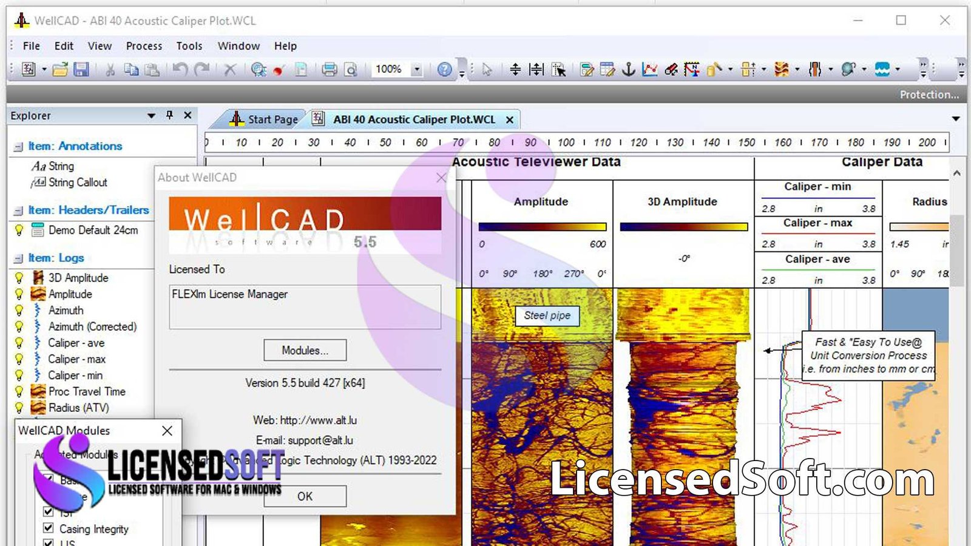971x546 pixels.
Task: Click the New document toolbar icon
Action: (x=29, y=69)
